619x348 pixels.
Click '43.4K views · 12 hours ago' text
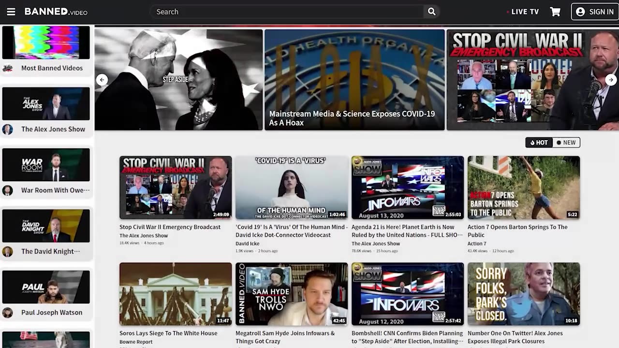[x=490, y=251]
